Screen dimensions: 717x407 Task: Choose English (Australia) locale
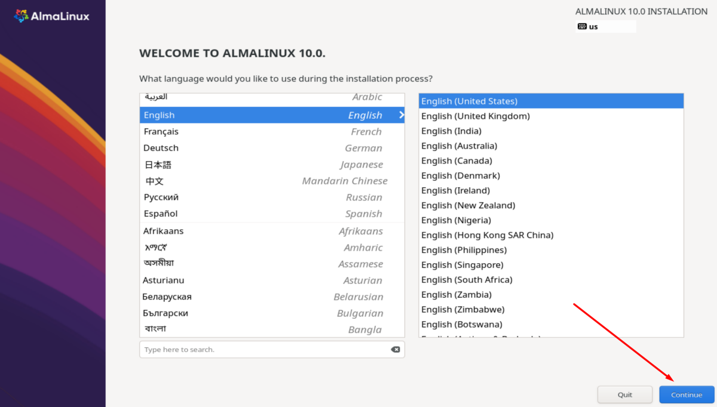tap(459, 146)
